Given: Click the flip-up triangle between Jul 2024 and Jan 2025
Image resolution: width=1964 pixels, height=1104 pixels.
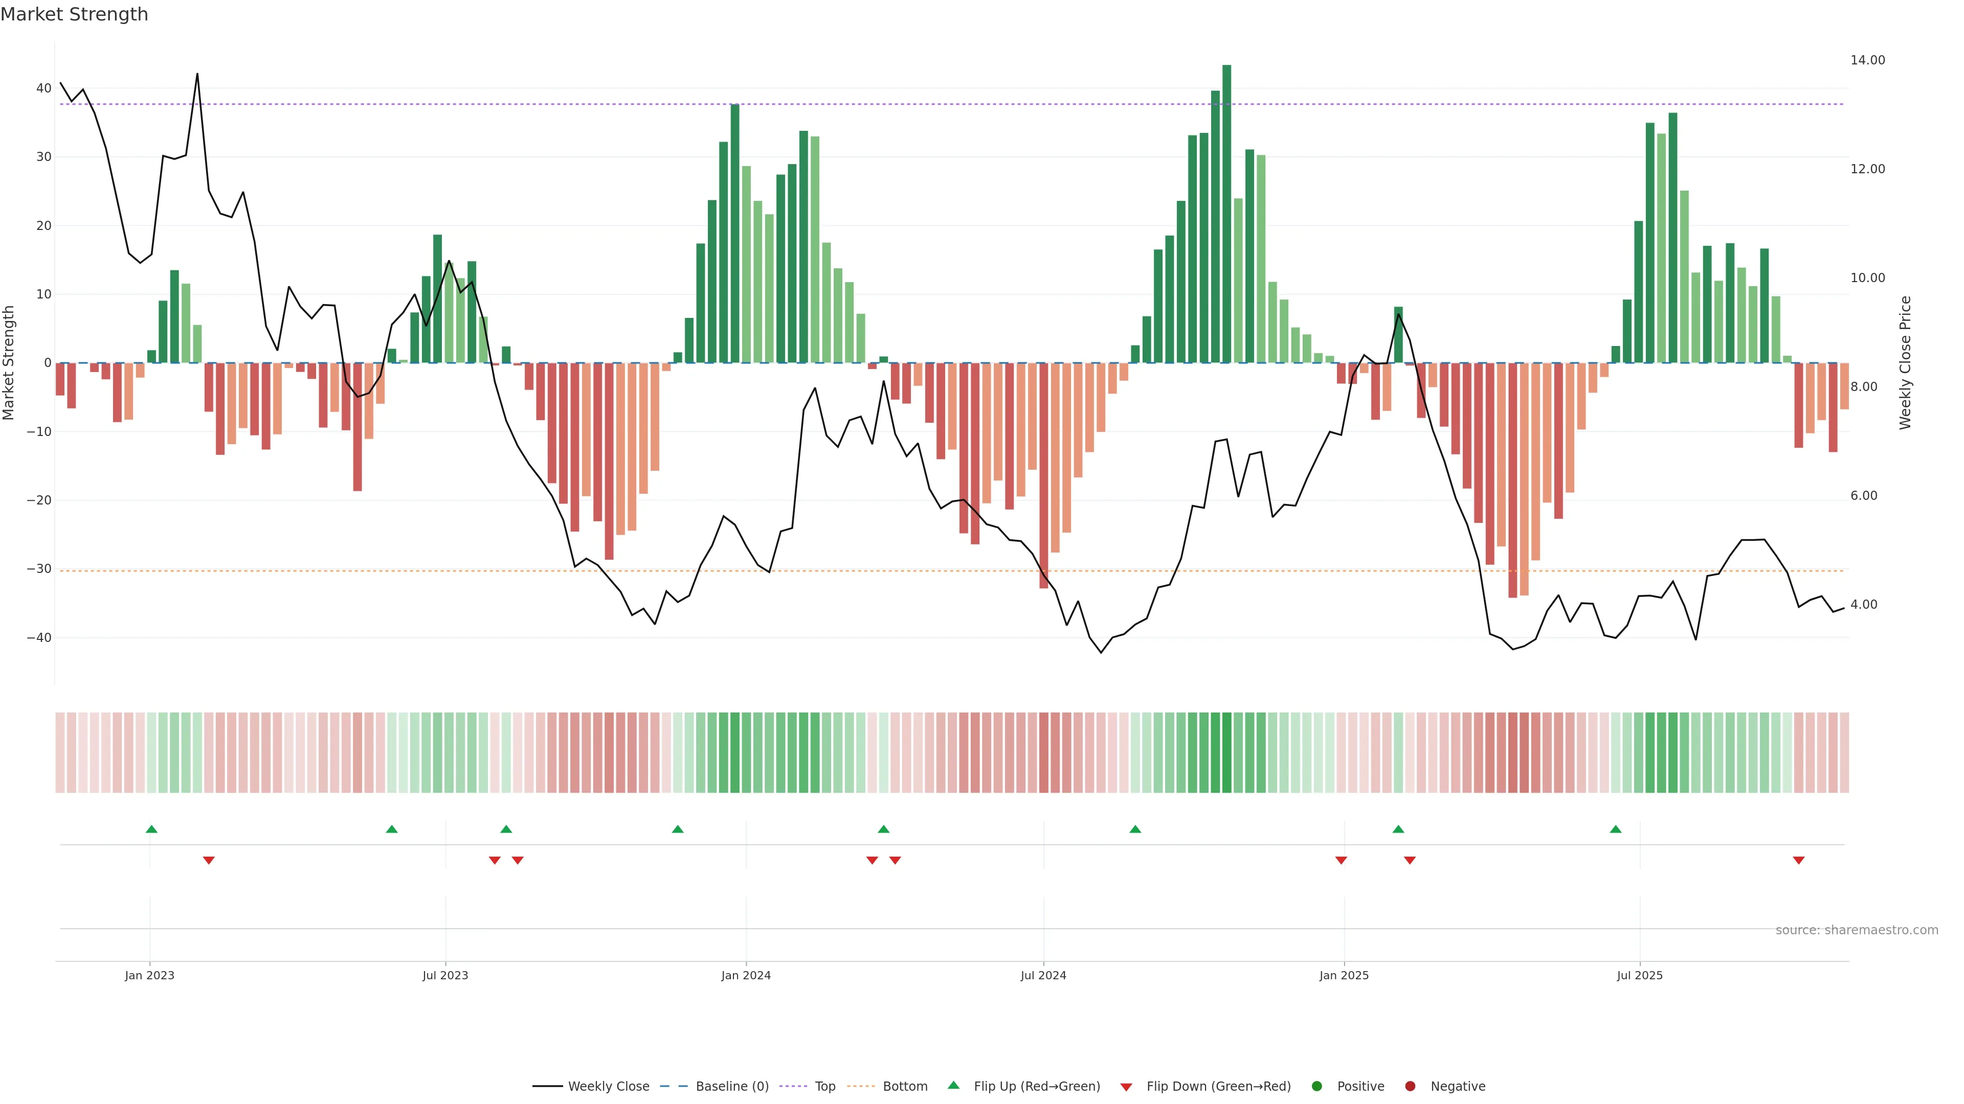Looking at the screenshot, I should point(1135,829).
